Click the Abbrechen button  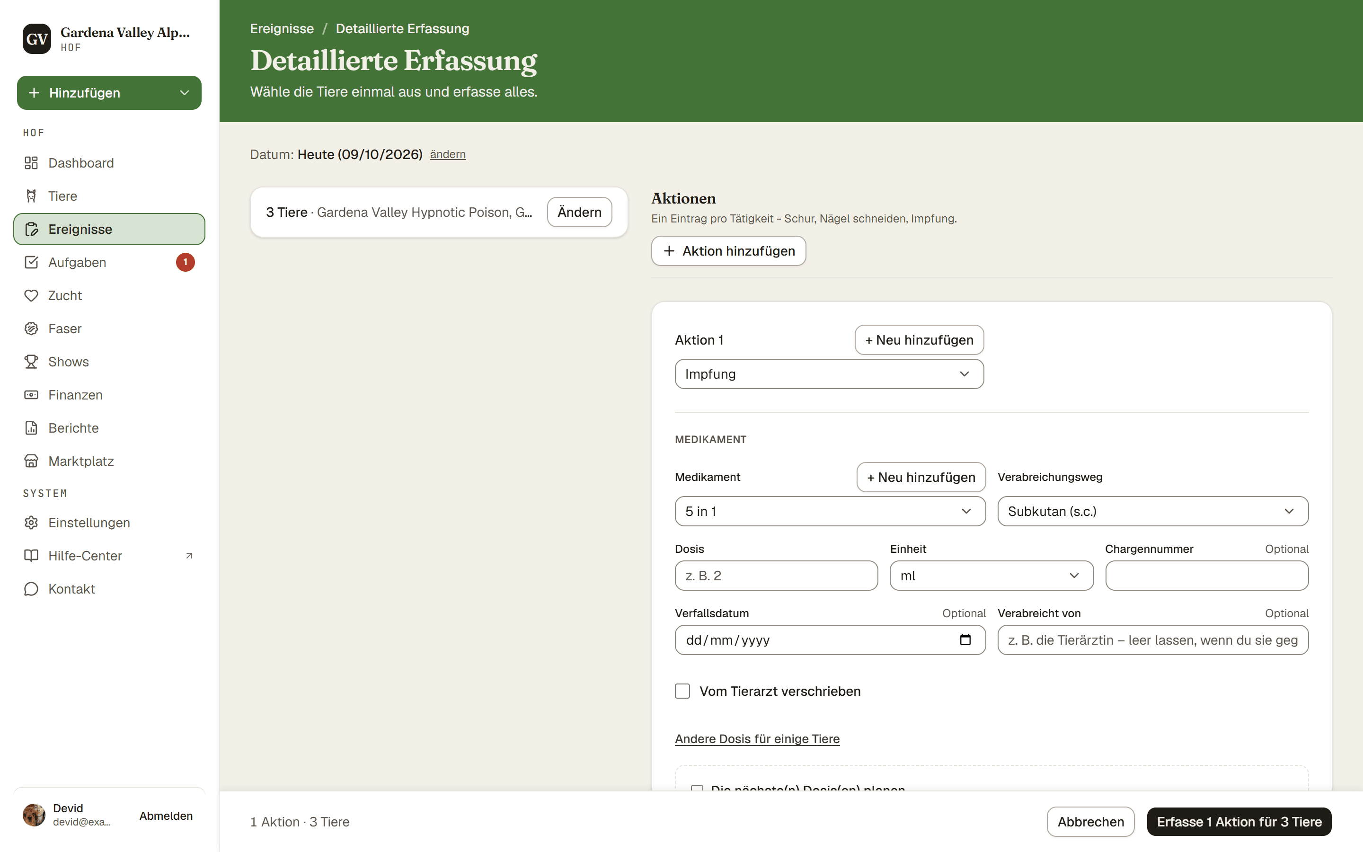(x=1090, y=822)
